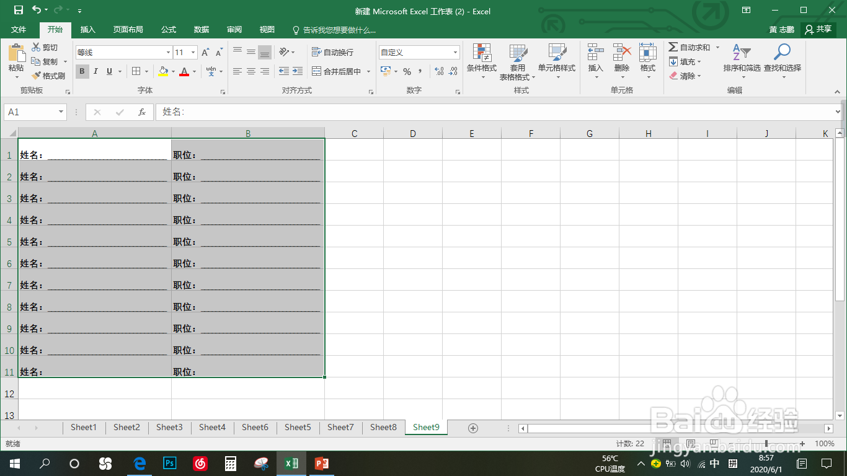847x476 pixels.
Task: Save the workbook with the disk icon
Action: (x=19, y=10)
